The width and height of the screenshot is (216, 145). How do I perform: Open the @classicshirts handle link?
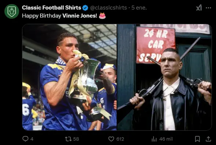pos(109,8)
